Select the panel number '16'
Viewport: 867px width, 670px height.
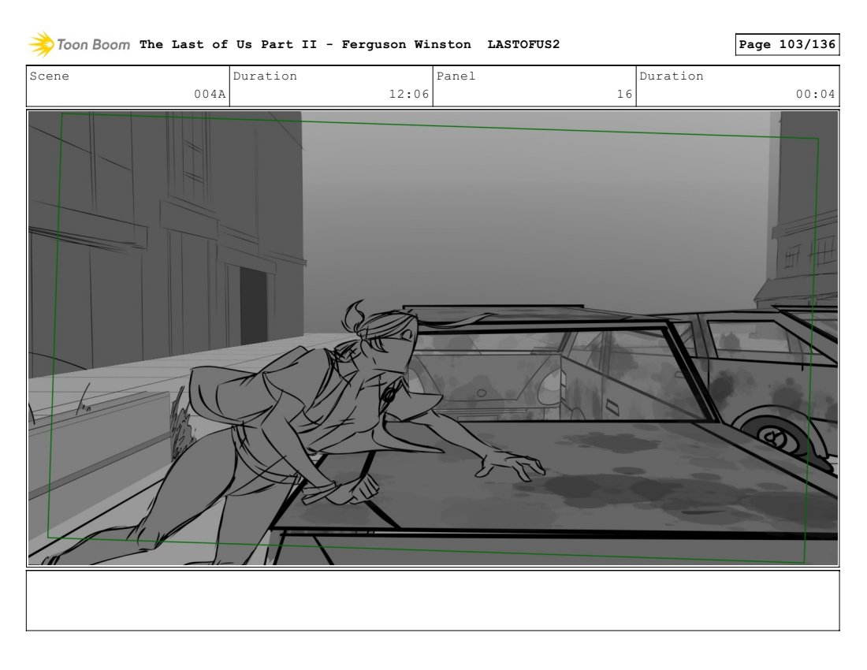(x=624, y=94)
